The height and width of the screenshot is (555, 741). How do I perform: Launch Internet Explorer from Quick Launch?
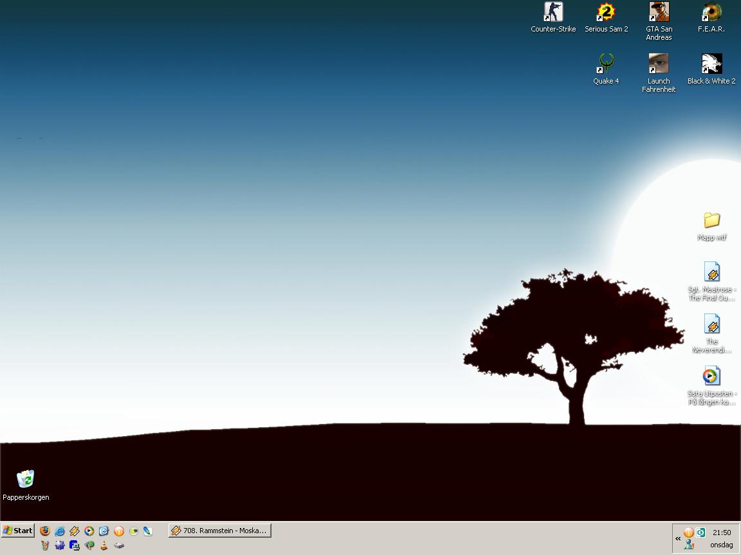60,531
